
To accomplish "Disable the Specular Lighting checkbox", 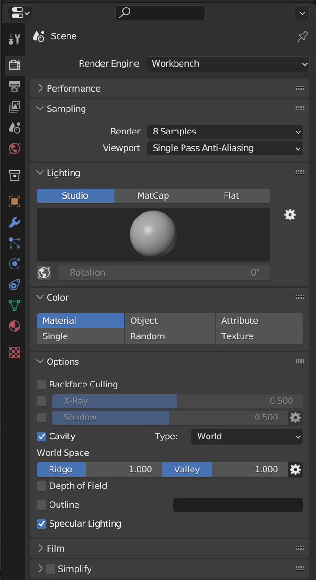I will (41, 524).
